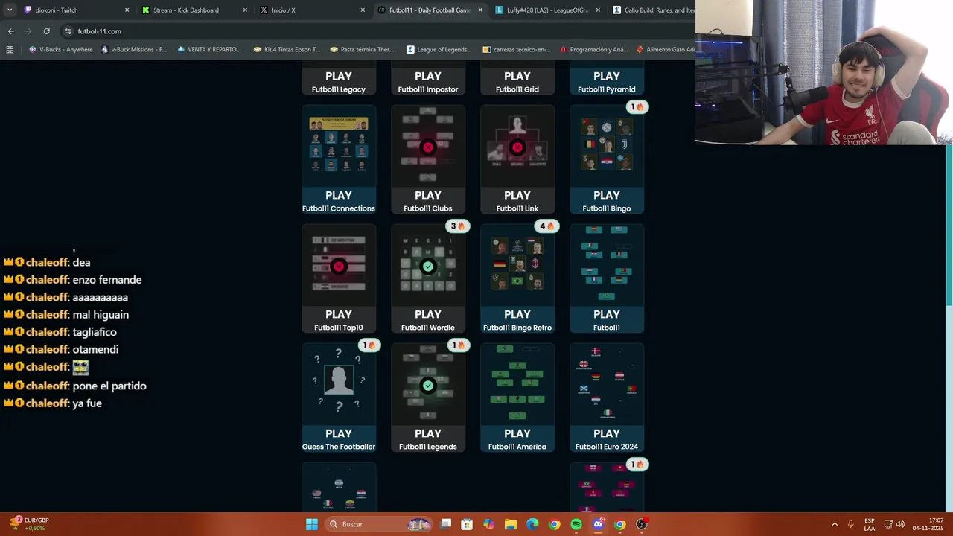Open the VENTA Y REPARTO bookmark

coord(208,50)
